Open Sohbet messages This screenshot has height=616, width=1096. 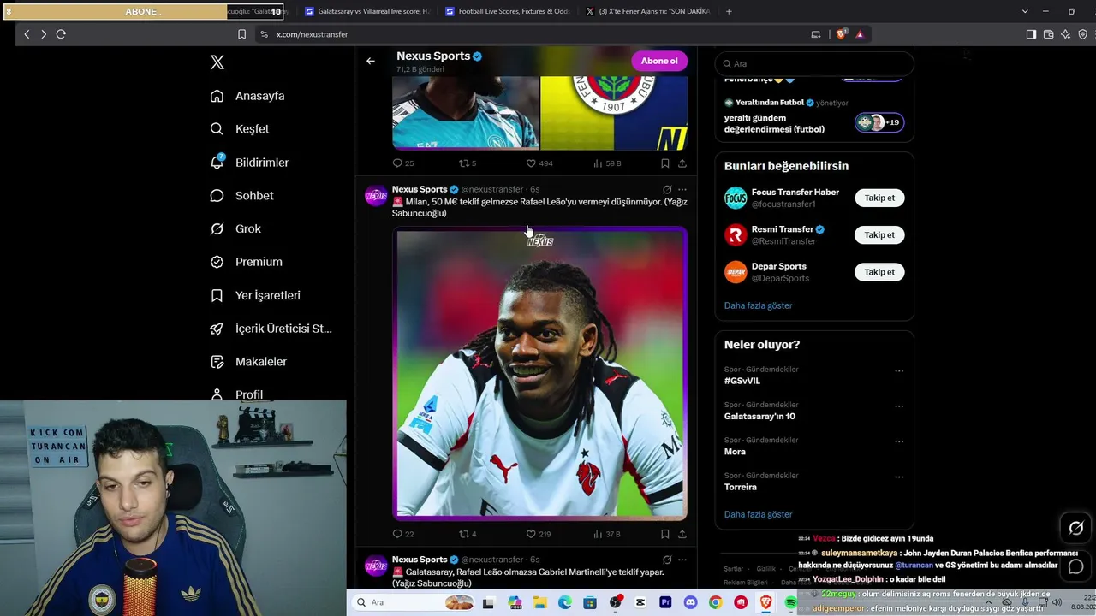(241, 196)
